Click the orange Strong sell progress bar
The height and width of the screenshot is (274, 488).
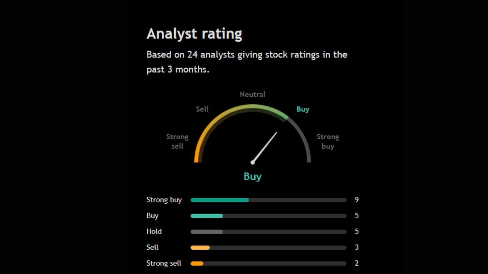pos(197,263)
